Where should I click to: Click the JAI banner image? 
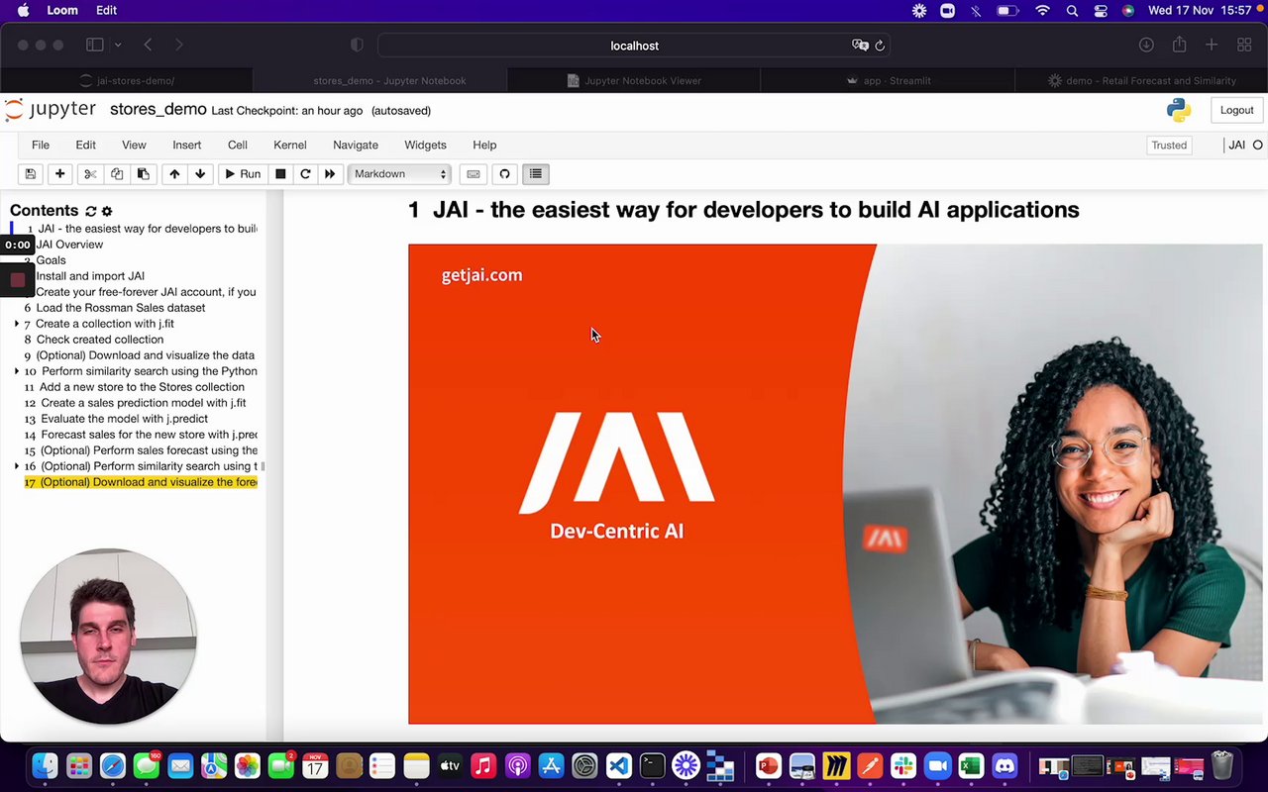coord(835,484)
